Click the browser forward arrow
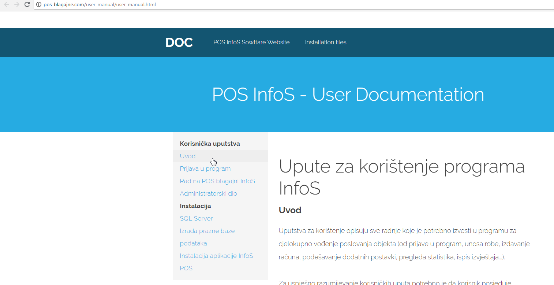The image size is (554, 285). tap(16, 4)
